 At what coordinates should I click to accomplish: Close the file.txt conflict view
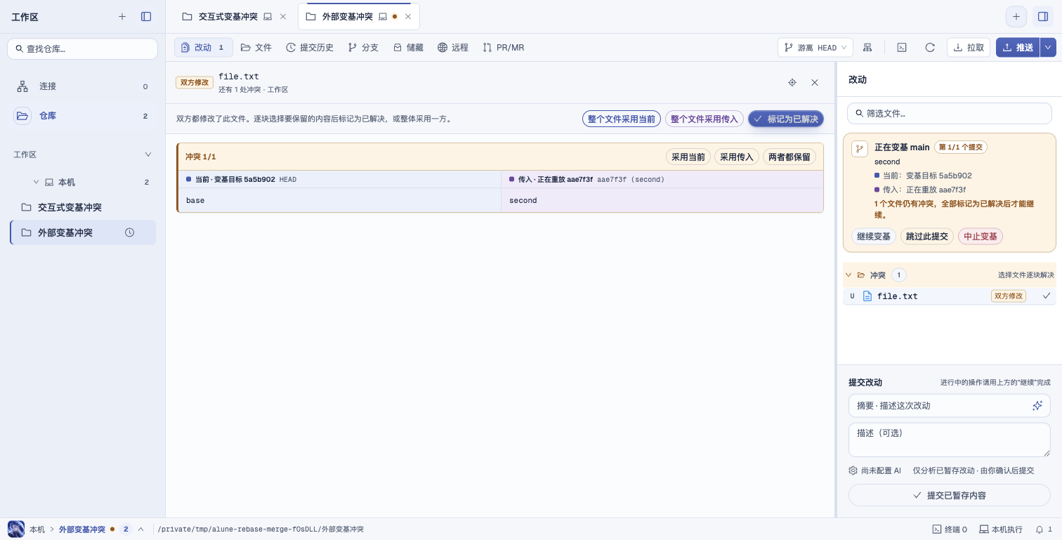[x=815, y=82]
